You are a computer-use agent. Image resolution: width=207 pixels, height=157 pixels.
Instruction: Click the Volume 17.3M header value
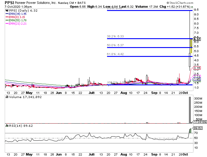pyautogui.click(x=147, y=7)
